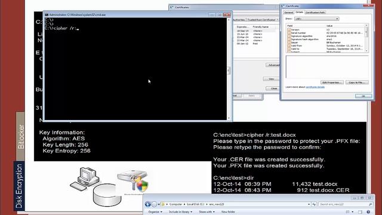This screenshot has width=382, height=215.
Task: Select the Signature algorithm field row
Action: [326, 36]
